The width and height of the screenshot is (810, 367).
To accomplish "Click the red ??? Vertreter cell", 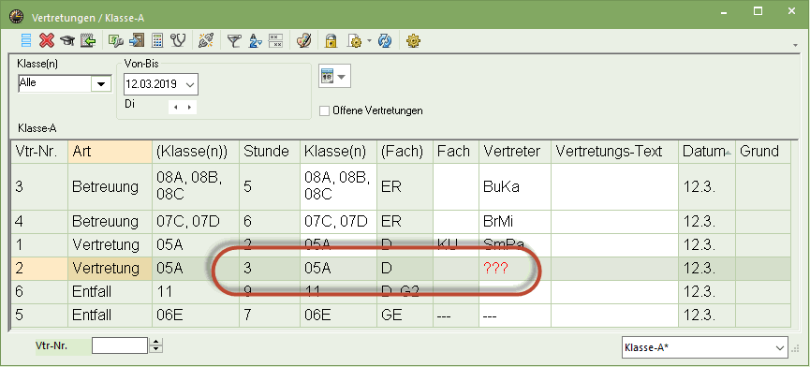I will point(515,269).
